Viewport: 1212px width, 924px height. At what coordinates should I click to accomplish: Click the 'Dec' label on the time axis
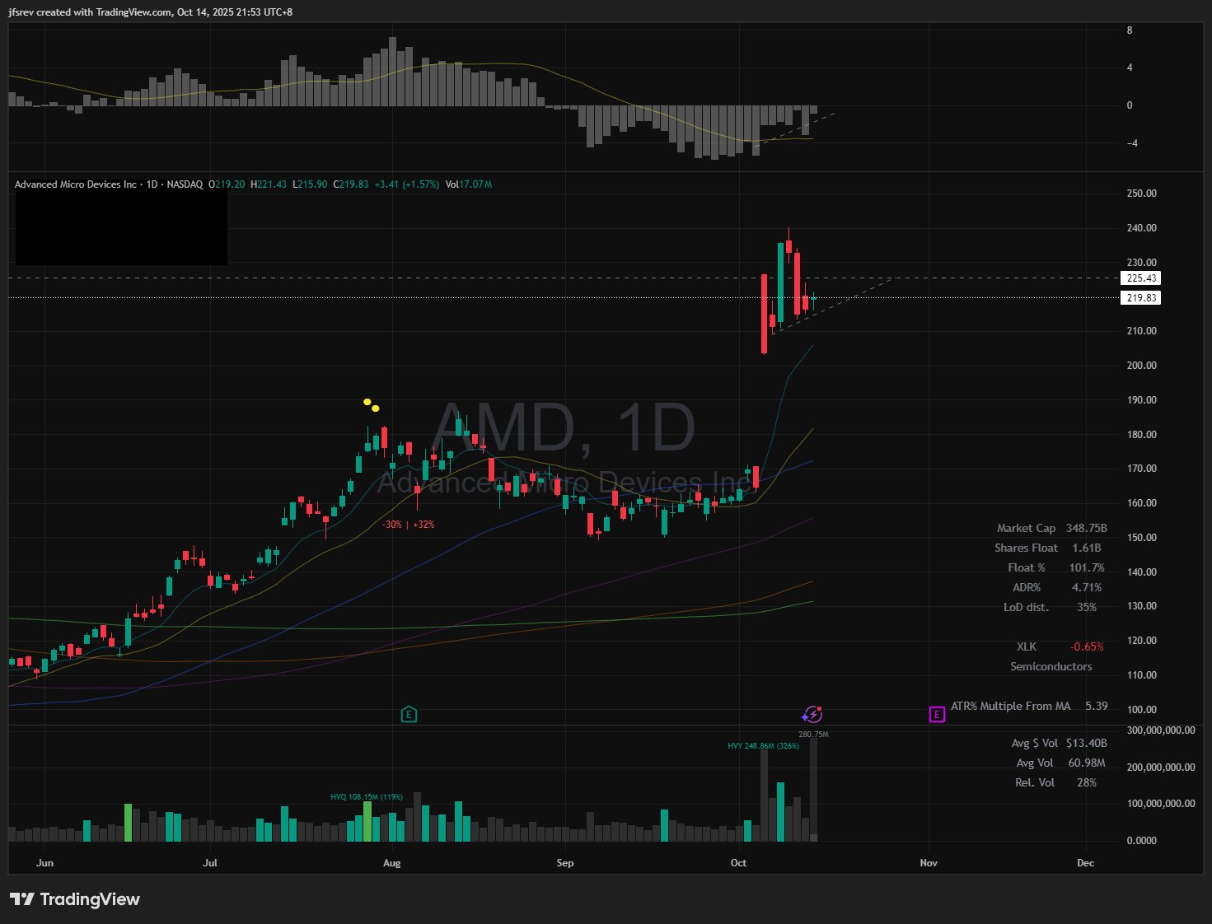point(1086,863)
